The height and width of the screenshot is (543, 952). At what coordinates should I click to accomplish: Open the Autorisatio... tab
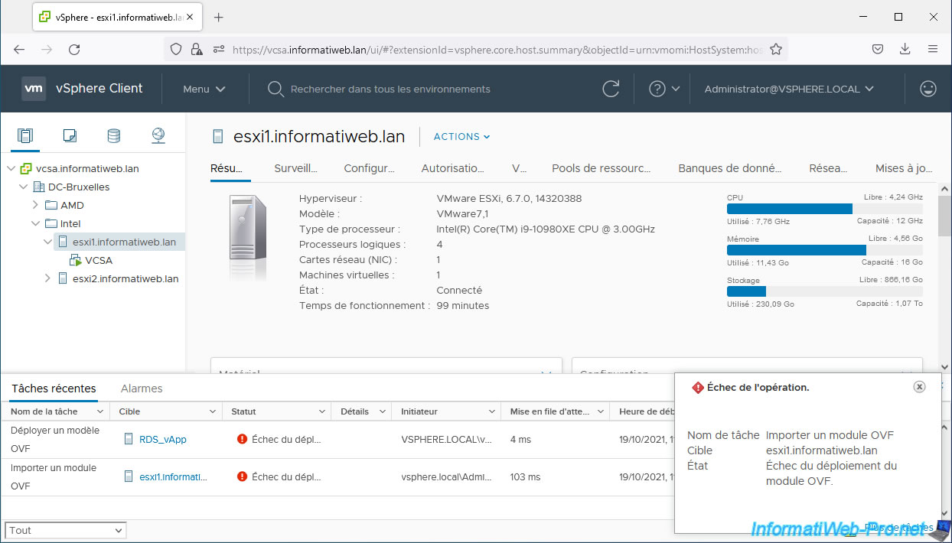pos(452,168)
